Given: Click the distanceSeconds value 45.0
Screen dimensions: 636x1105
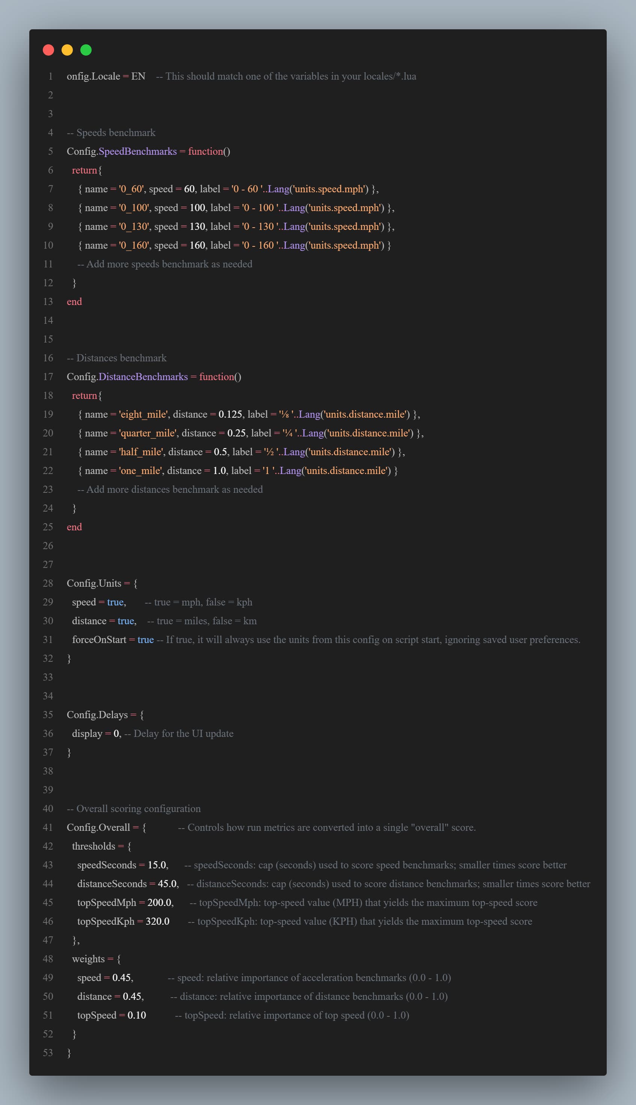Looking at the screenshot, I should pyautogui.click(x=167, y=883).
